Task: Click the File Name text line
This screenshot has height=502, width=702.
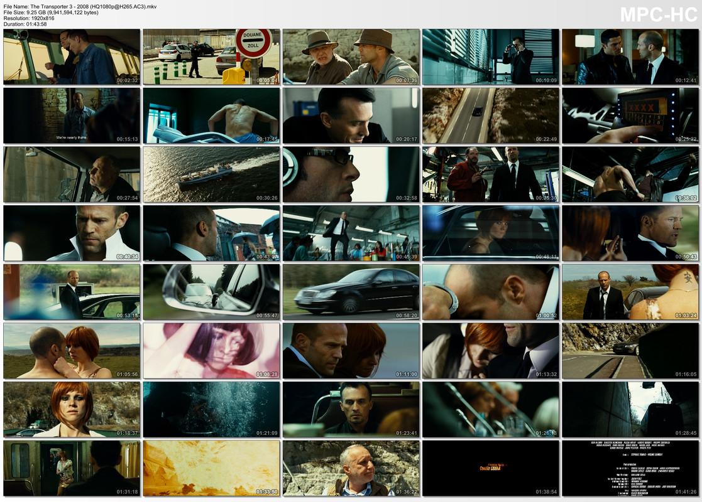Action: point(80,7)
